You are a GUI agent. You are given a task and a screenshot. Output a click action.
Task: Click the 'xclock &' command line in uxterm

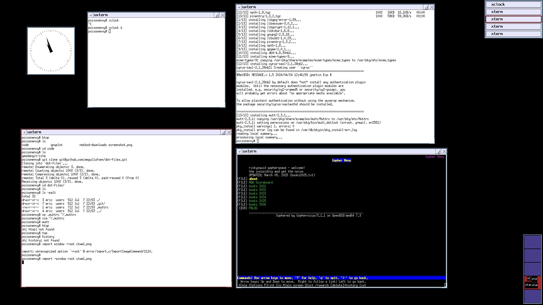pyautogui.click(x=105, y=28)
